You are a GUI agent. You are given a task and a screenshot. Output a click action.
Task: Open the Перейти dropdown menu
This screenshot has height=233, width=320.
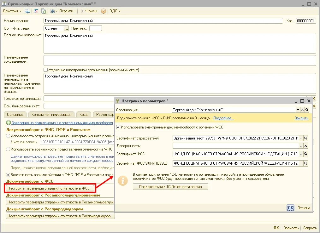point(68,11)
